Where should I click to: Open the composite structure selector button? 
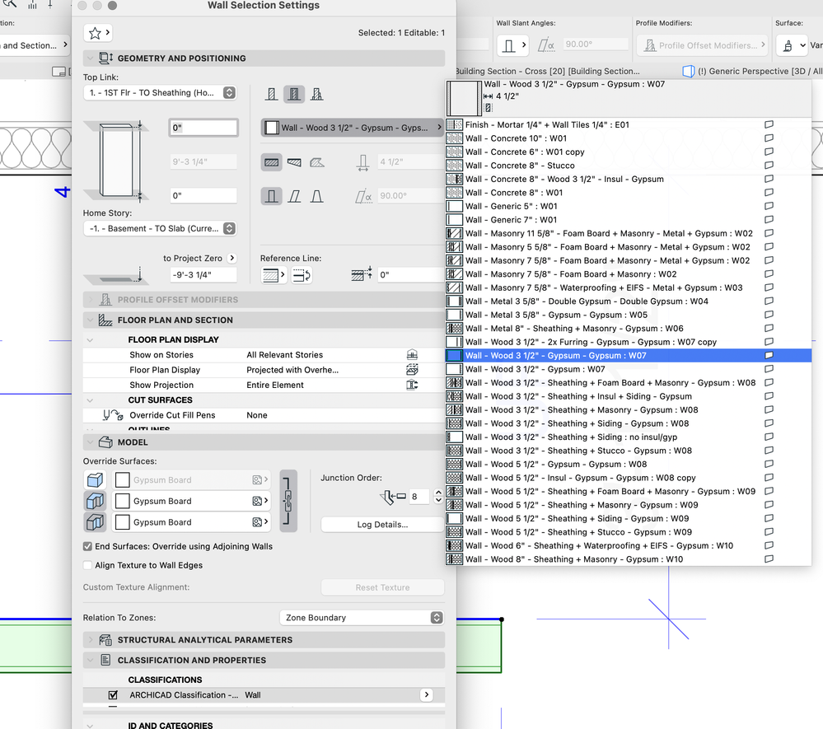[x=353, y=128]
